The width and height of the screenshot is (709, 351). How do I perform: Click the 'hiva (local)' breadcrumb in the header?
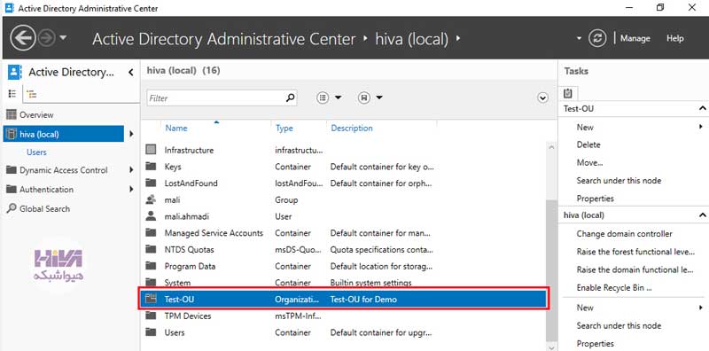pyautogui.click(x=411, y=39)
